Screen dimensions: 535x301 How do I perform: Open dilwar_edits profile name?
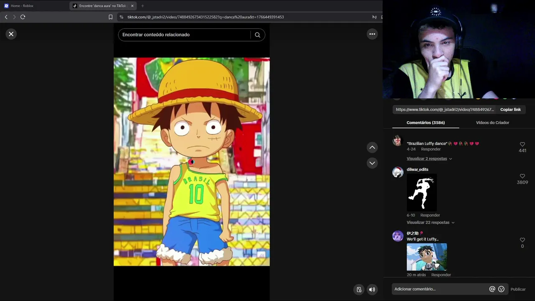click(x=418, y=169)
